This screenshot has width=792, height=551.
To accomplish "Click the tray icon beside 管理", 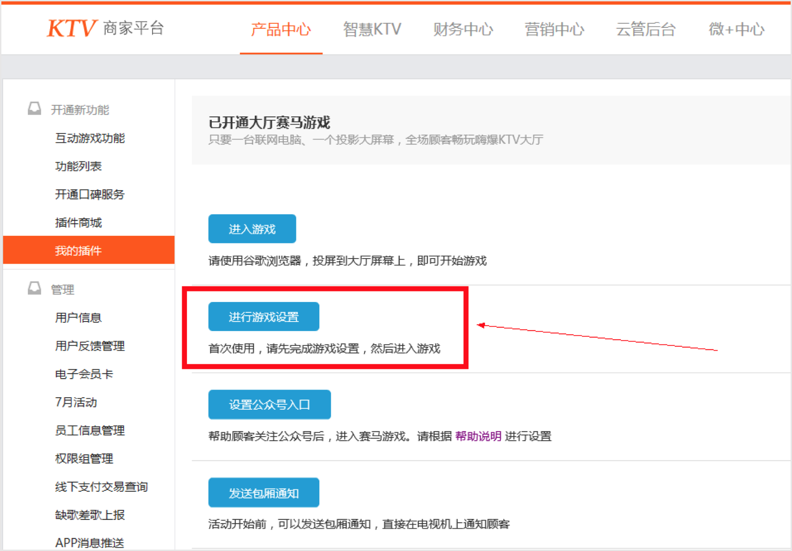I will point(34,288).
